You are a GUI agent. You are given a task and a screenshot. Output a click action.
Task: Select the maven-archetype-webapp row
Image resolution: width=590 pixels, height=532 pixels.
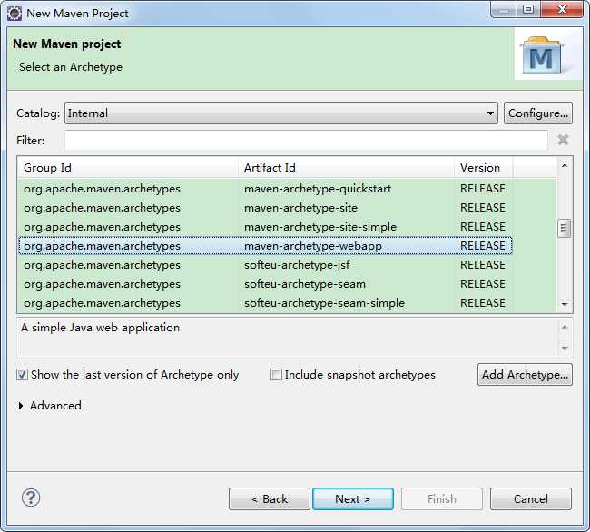pos(265,246)
